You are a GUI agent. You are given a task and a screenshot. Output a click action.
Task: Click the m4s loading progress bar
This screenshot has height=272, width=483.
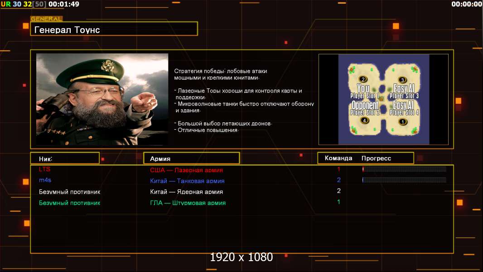click(x=404, y=180)
